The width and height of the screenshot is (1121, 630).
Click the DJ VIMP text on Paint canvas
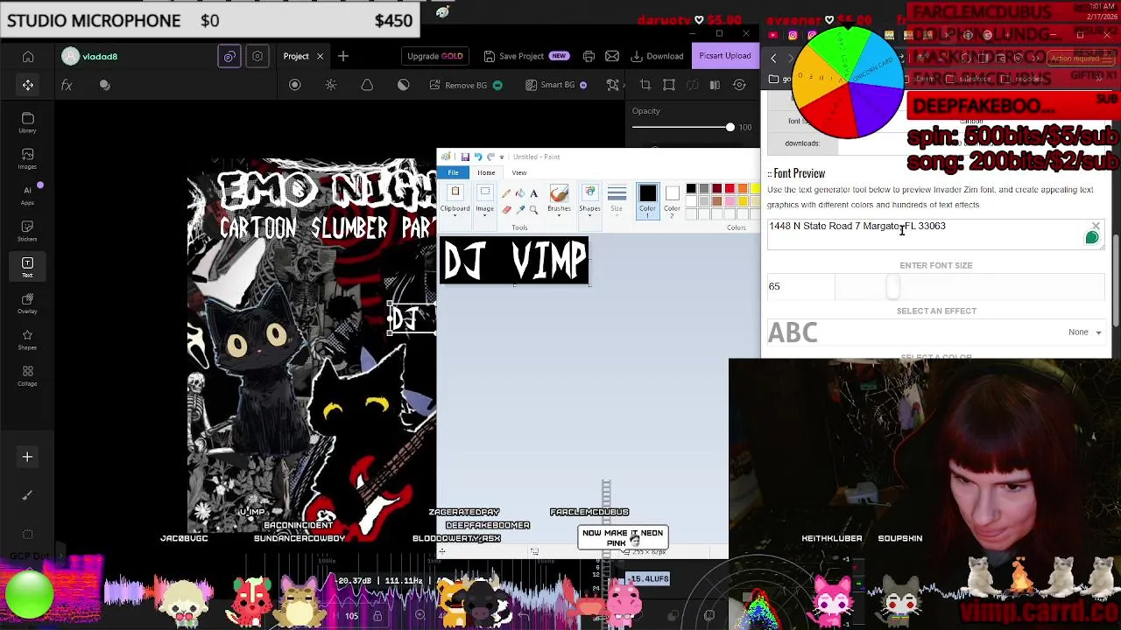(x=514, y=261)
